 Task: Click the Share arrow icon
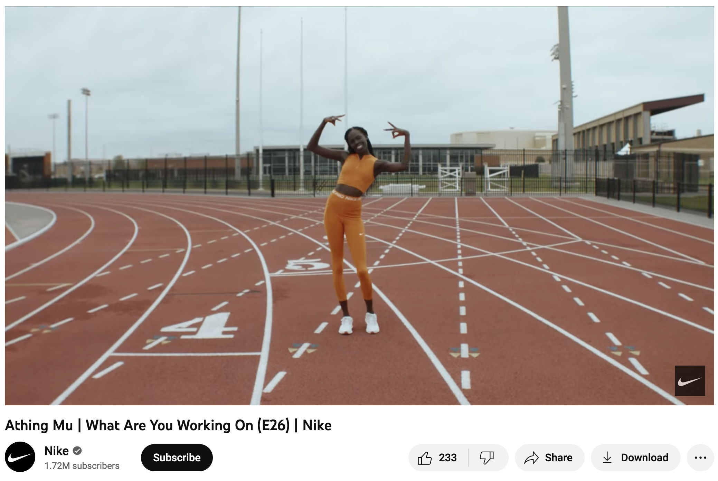click(x=531, y=458)
